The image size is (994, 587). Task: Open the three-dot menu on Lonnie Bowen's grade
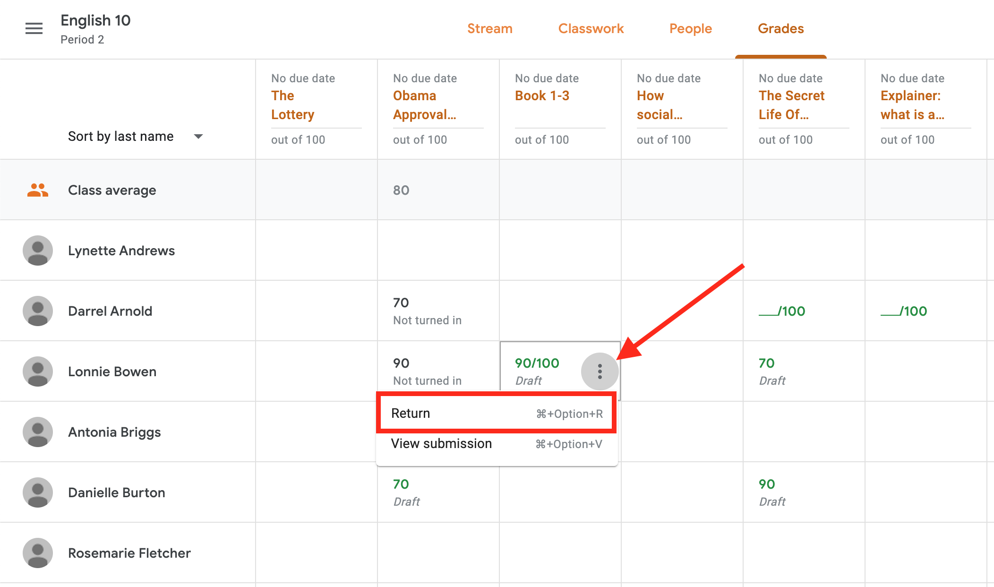click(x=600, y=371)
